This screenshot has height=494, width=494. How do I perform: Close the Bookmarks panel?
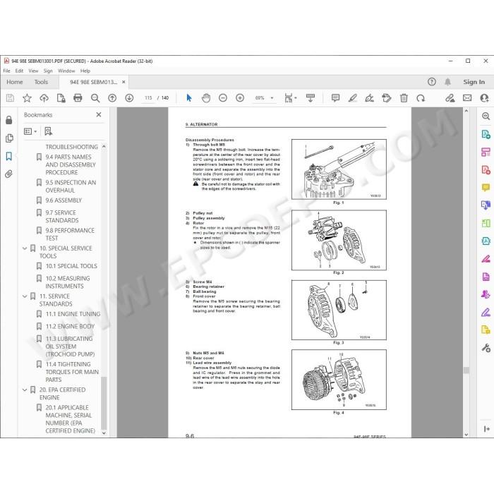click(x=99, y=114)
